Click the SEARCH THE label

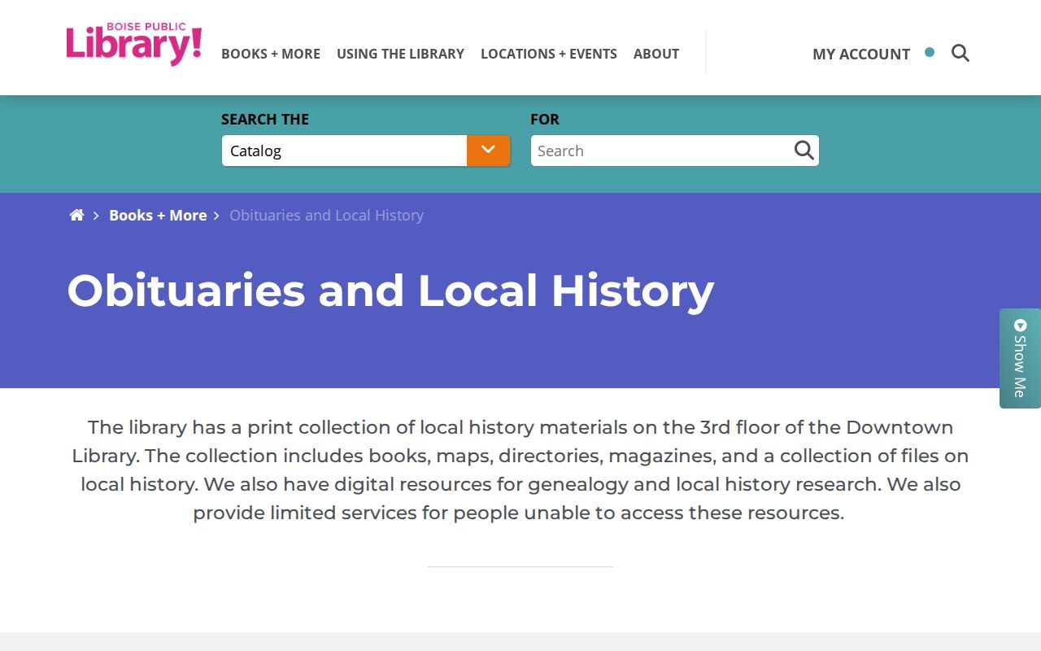[265, 120]
